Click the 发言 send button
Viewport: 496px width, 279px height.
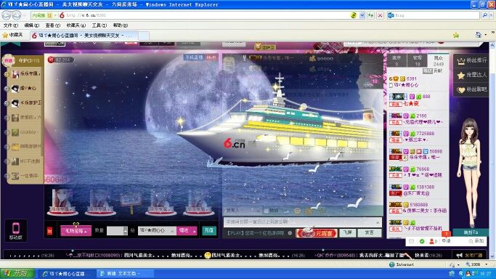[x=369, y=232]
